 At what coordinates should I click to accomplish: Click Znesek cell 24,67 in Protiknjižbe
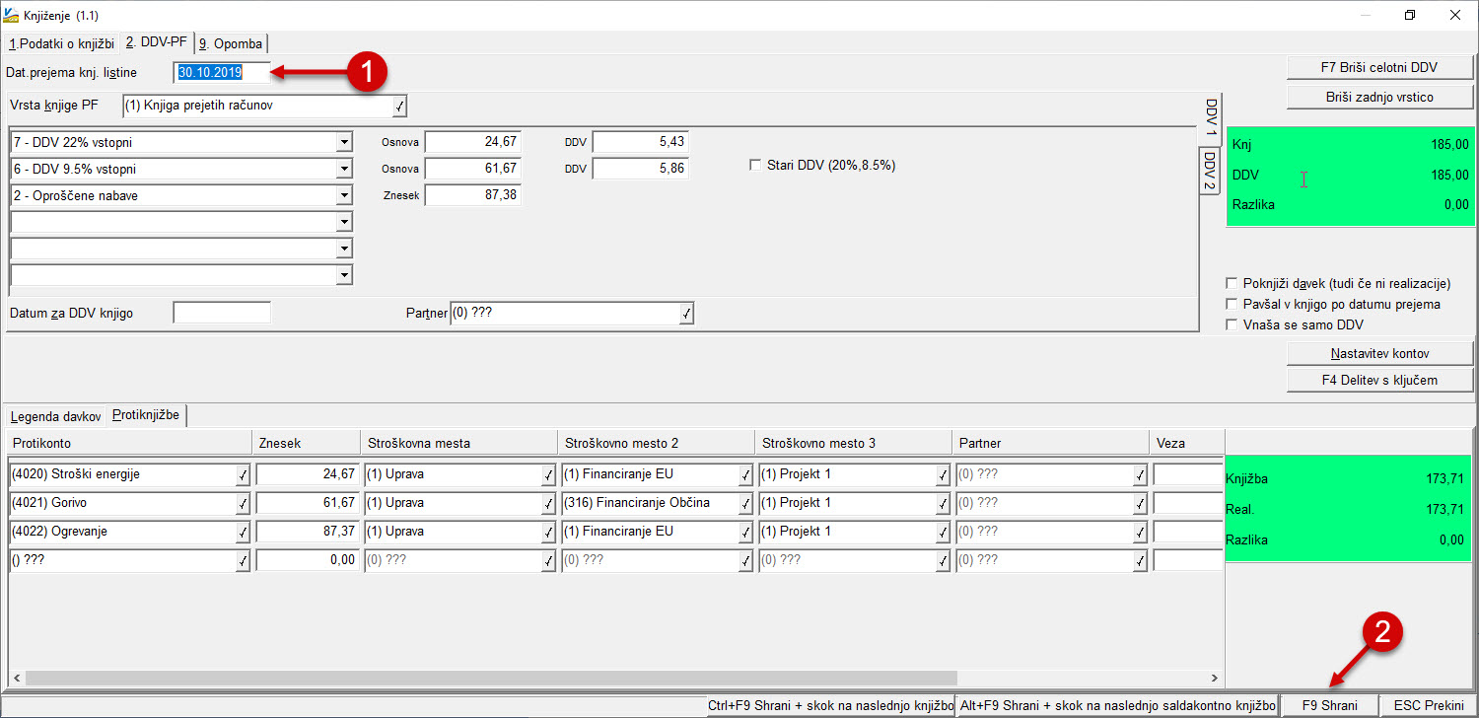[x=307, y=474]
